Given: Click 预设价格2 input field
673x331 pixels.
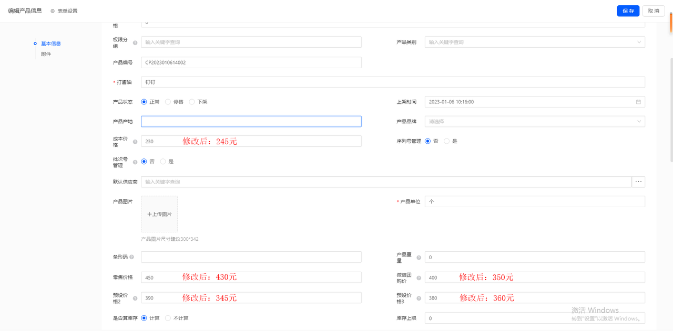Looking at the screenshot, I should tap(251, 297).
